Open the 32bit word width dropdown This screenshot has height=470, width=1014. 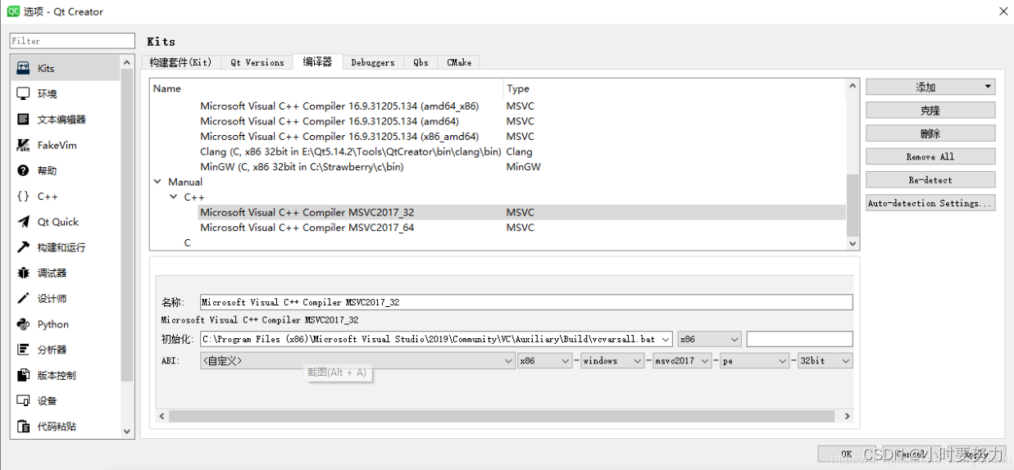tap(825, 360)
